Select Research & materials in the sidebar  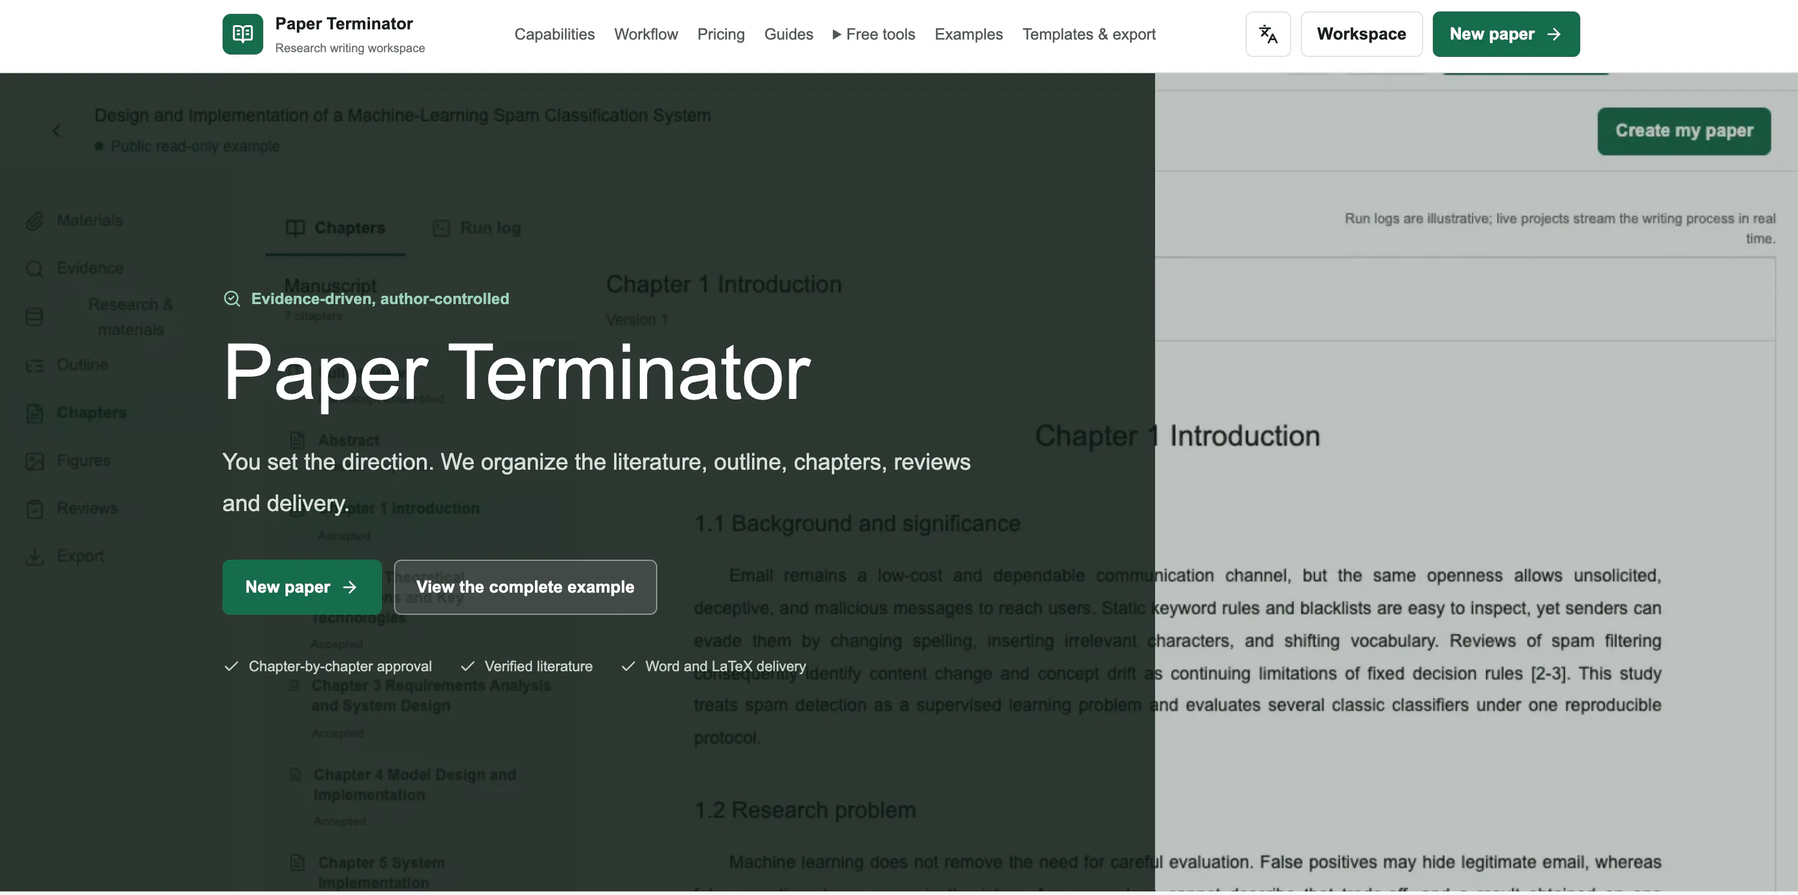click(131, 317)
